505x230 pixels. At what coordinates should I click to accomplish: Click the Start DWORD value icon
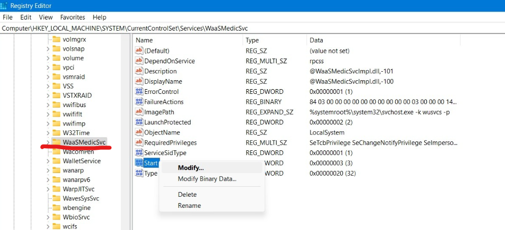pos(139,163)
